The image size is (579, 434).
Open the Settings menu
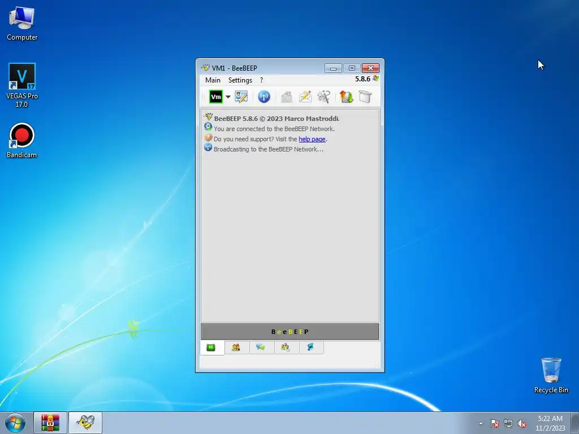[240, 80]
